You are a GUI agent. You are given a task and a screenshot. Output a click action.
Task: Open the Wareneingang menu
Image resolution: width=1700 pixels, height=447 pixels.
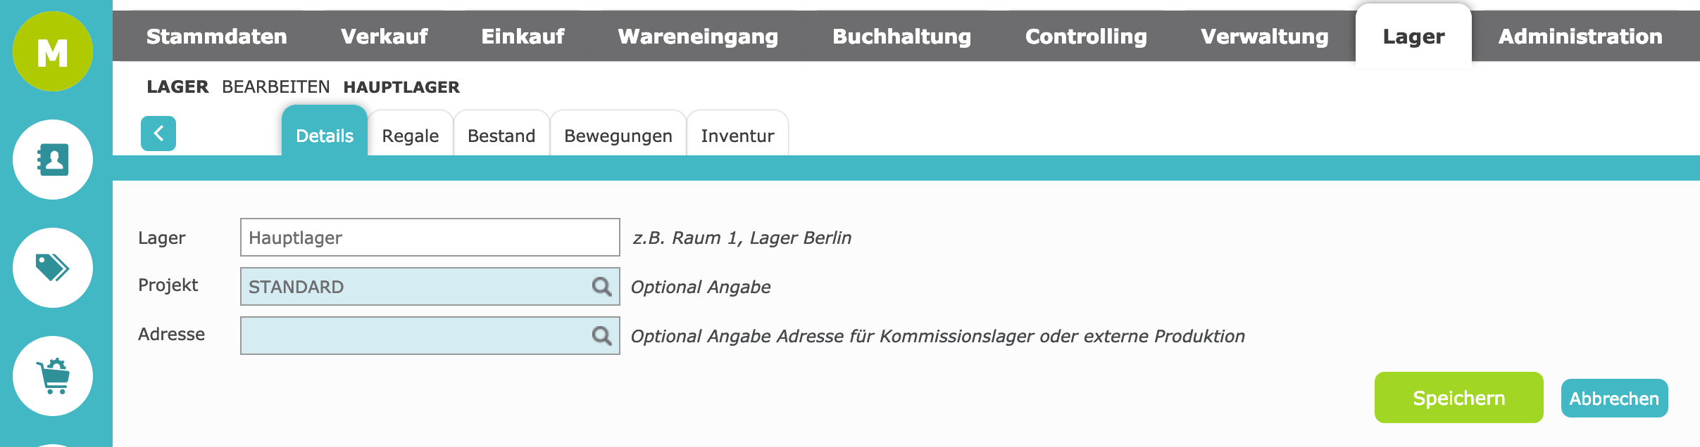(x=698, y=37)
